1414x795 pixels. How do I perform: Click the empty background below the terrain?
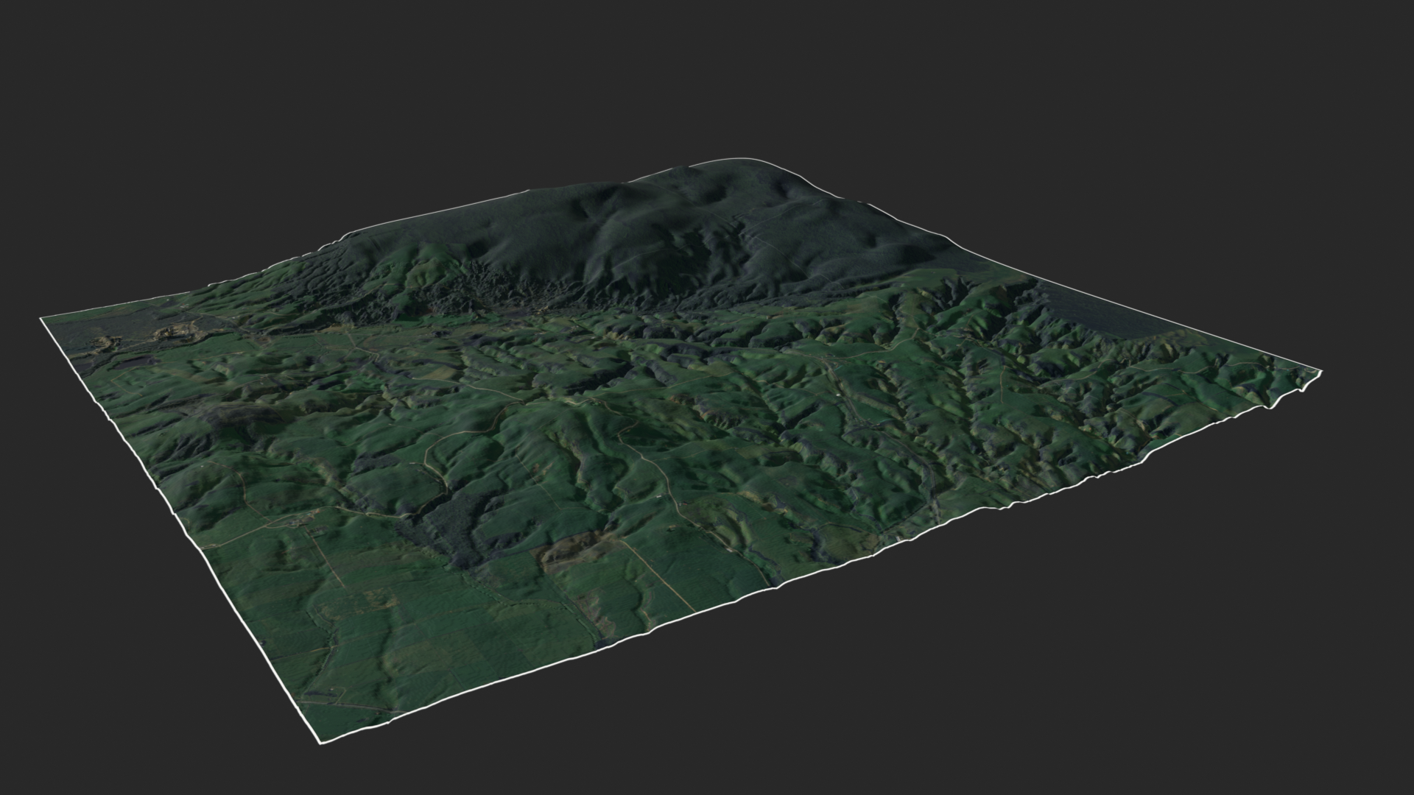tap(957, 699)
